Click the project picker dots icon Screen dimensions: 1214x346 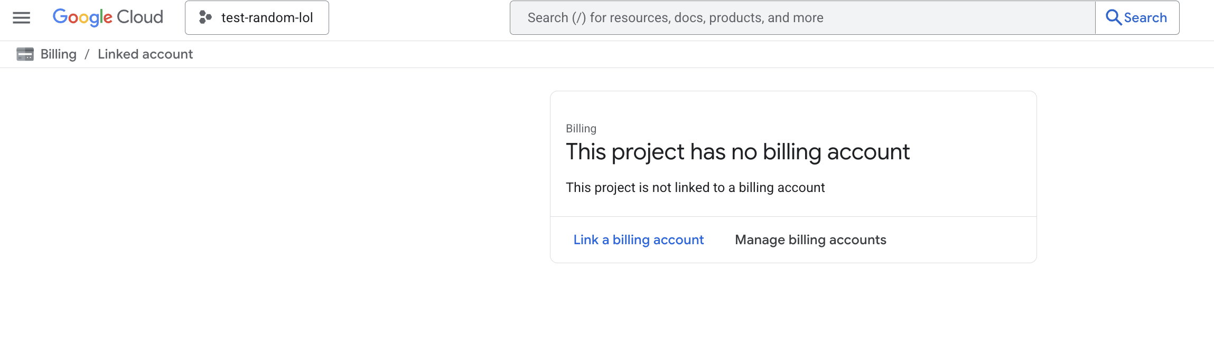click(x=205, y=17)
